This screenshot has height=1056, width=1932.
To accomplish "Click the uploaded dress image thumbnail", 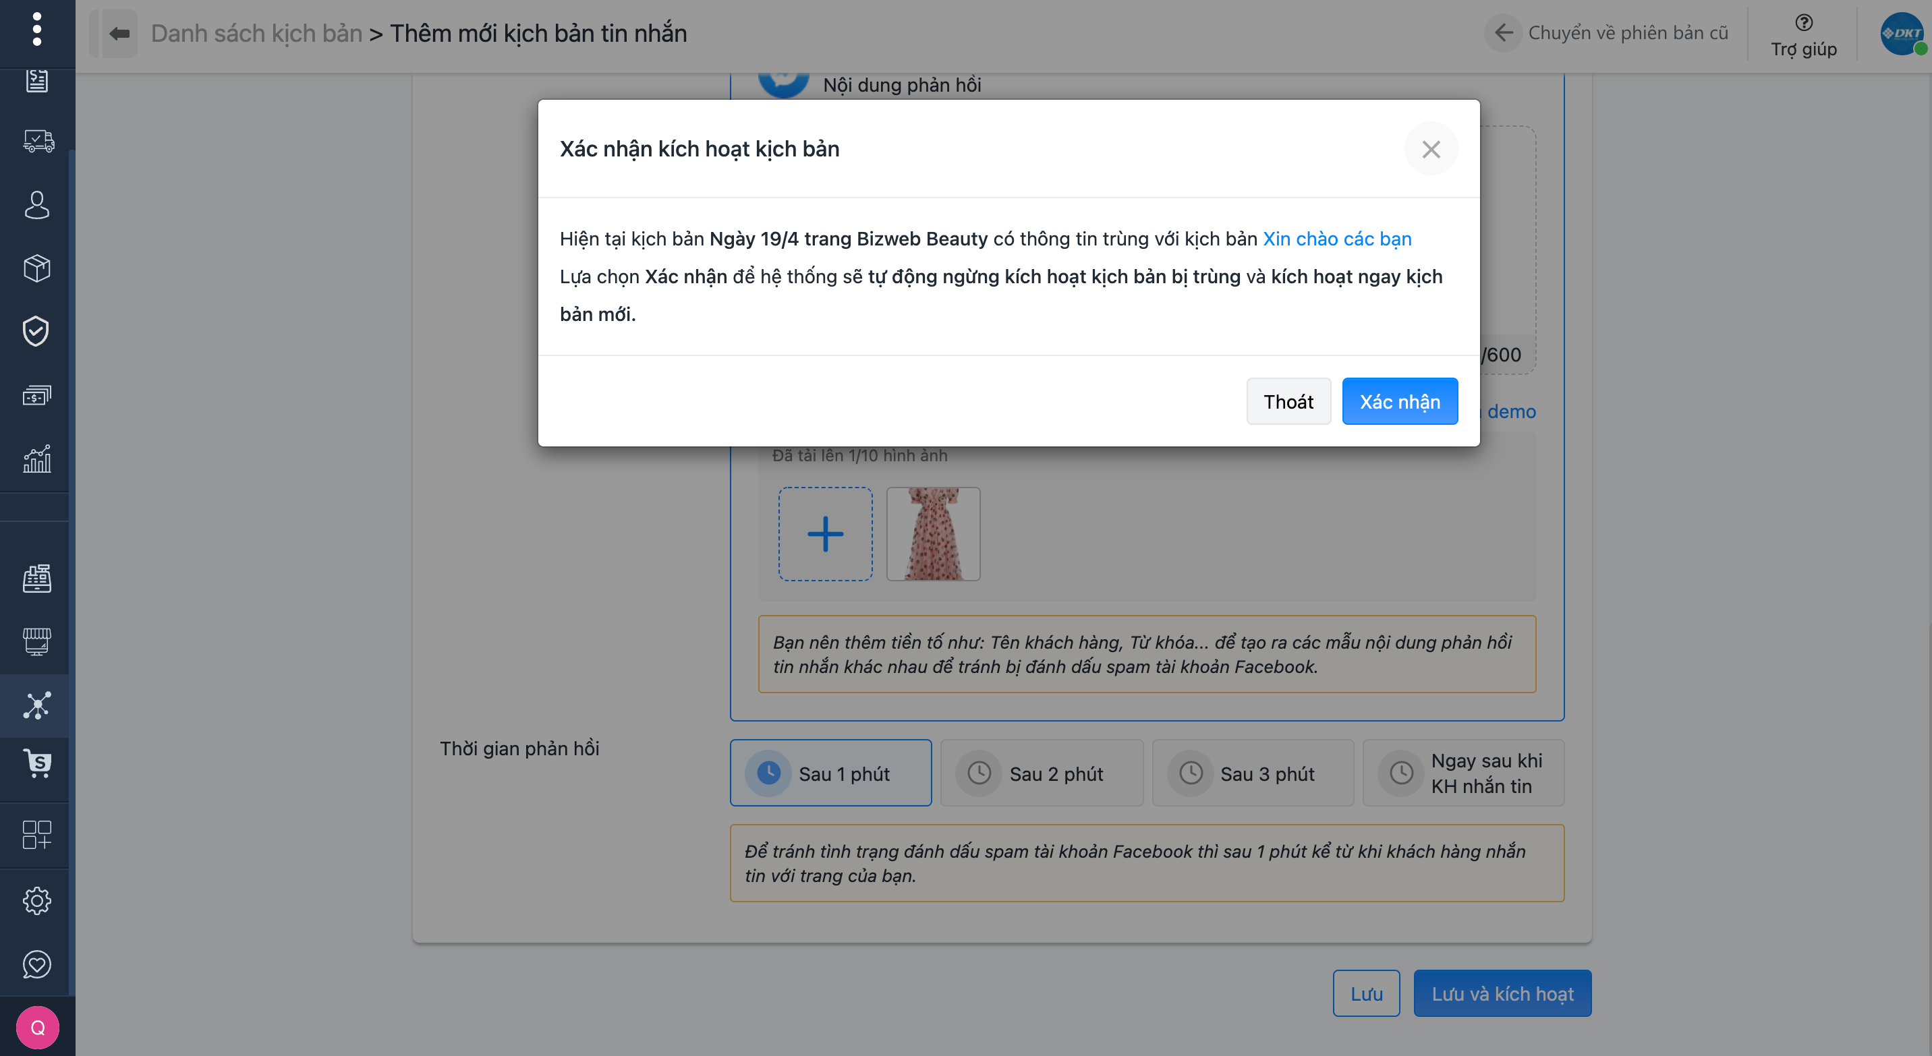I will pos(933,533).
